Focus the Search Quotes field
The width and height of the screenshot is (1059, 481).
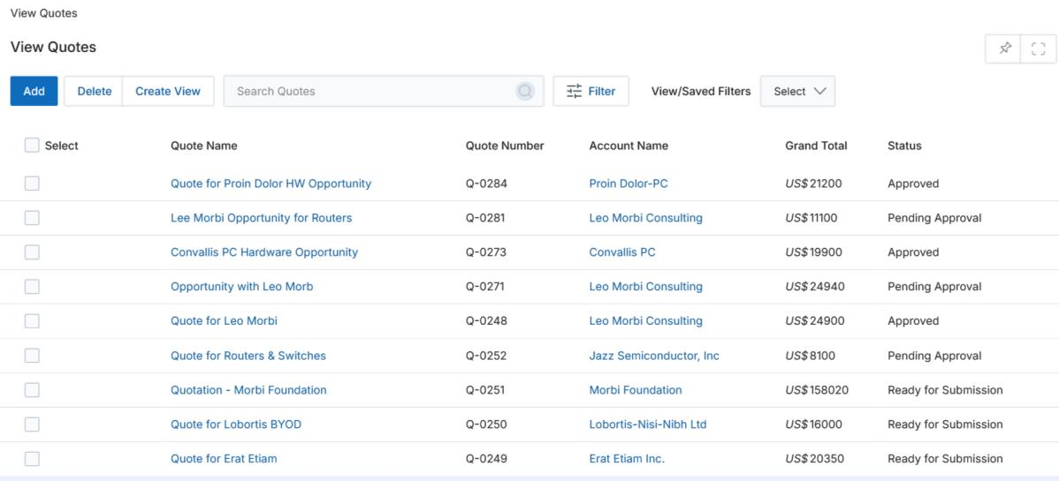(x=383, y=91)
